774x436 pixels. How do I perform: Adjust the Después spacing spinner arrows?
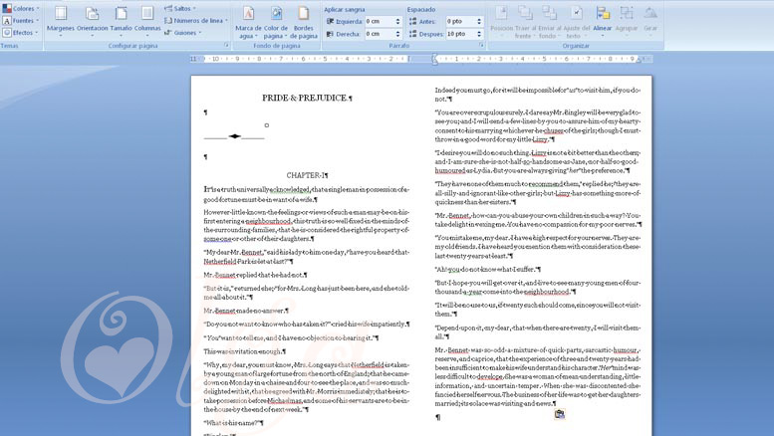pyautogui.click(x=479, y=34)
